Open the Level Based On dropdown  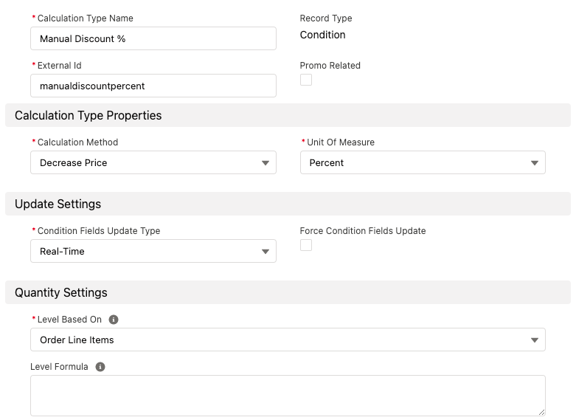(x=288, y=340)
